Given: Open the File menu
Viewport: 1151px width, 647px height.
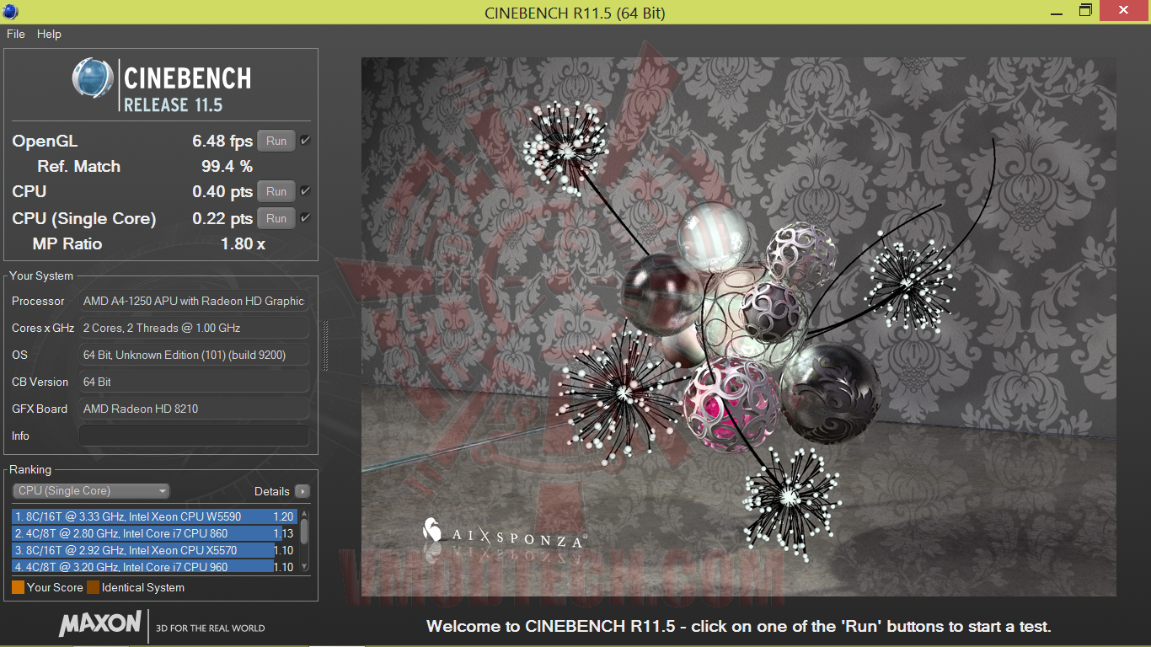Looking at the screenshot, I should tap(16, 34).
